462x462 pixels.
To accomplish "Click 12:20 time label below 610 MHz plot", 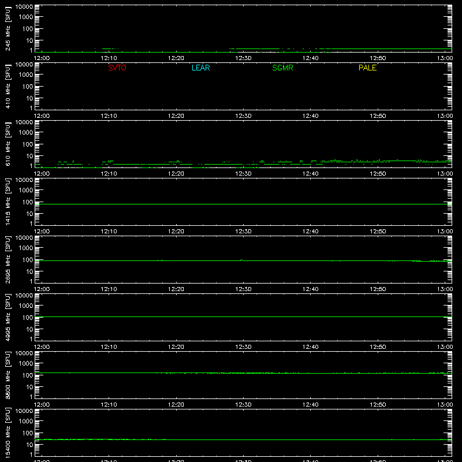I will coord(176,174).
